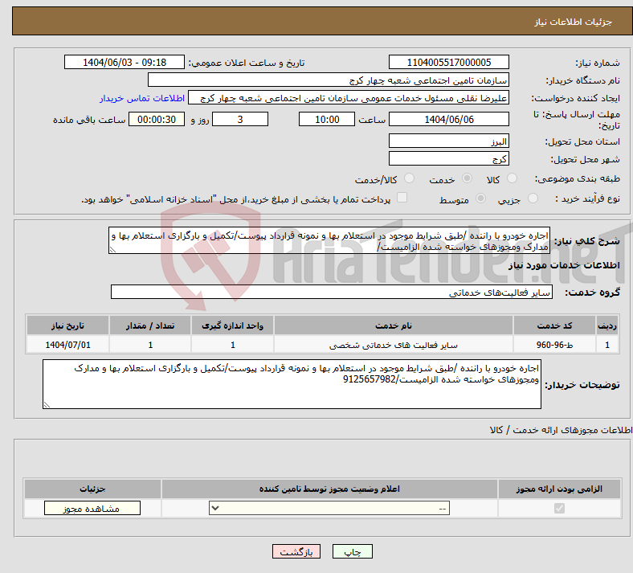Select the کالا/خدمت radio button
Screen dimensions: 633x573
[410, 178]
